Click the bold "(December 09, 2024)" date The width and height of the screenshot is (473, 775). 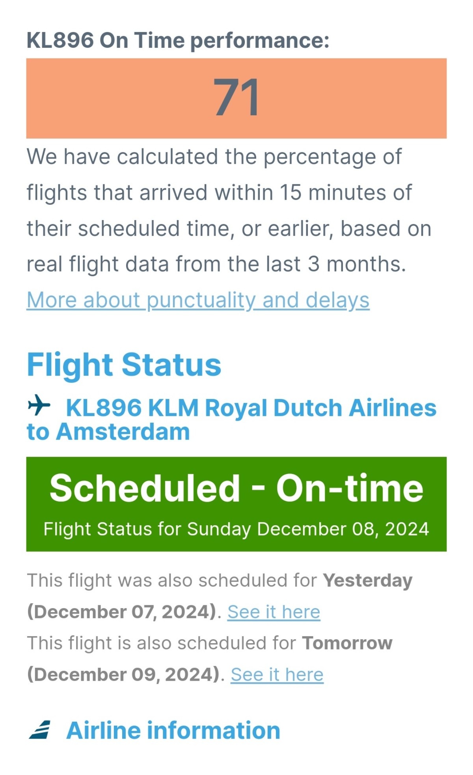[124, 674]
